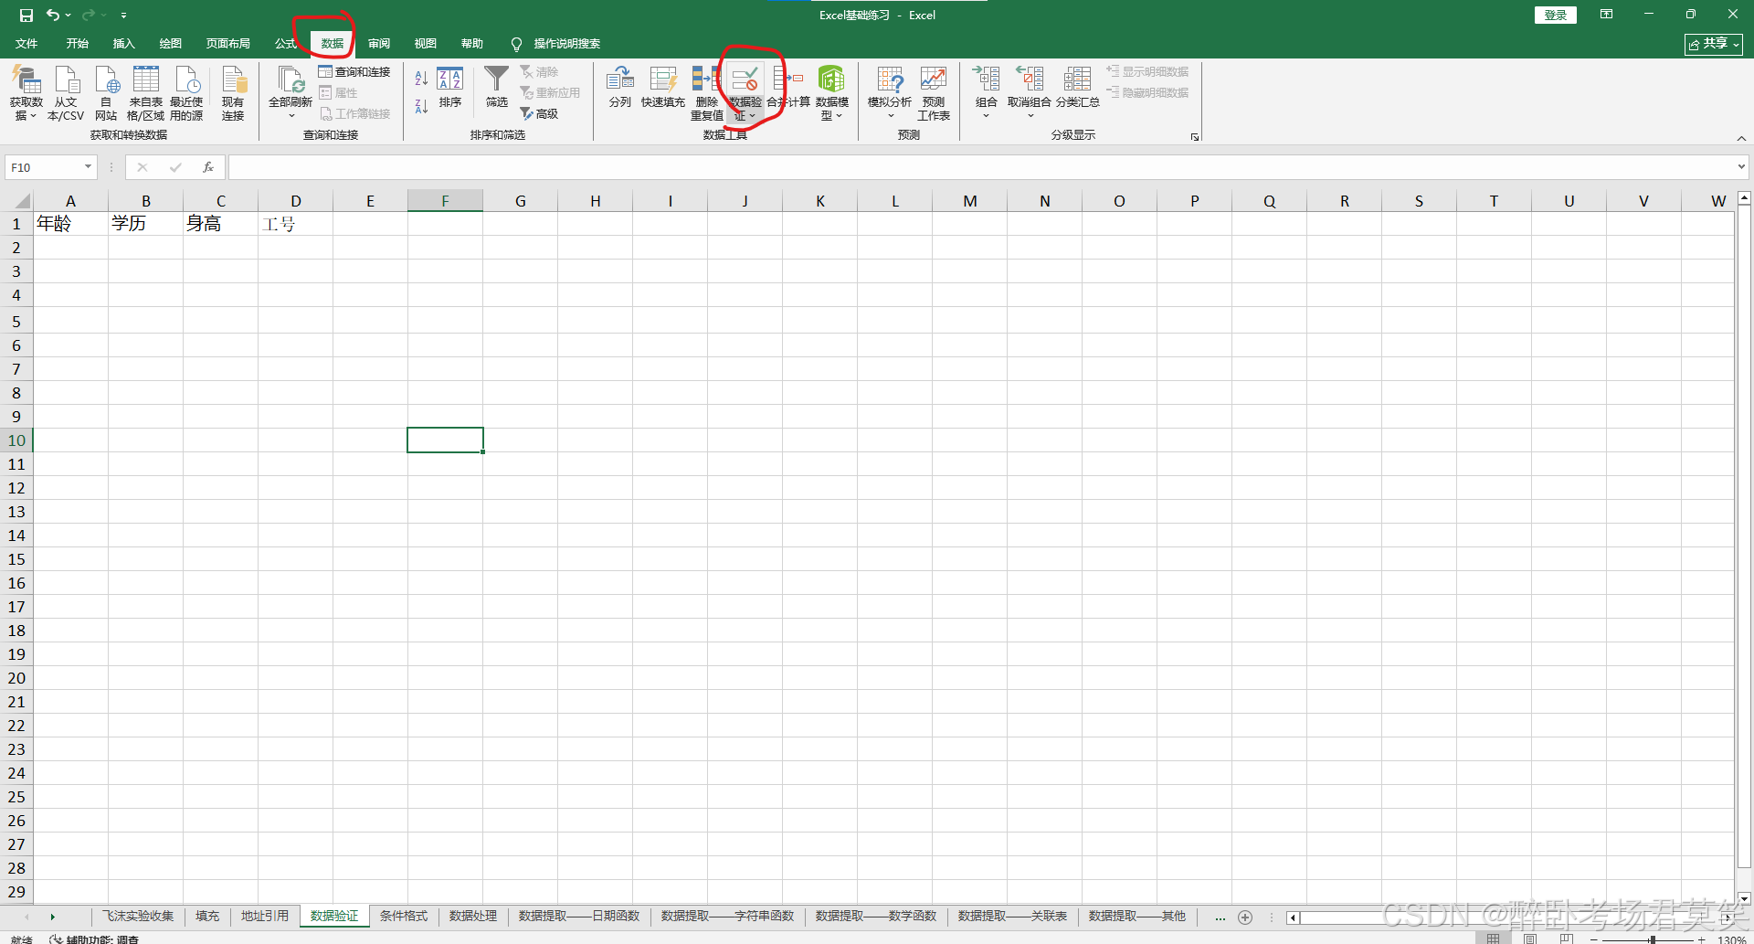
Task: Click zoom in plus button
Action: [x=1701, y=939]
